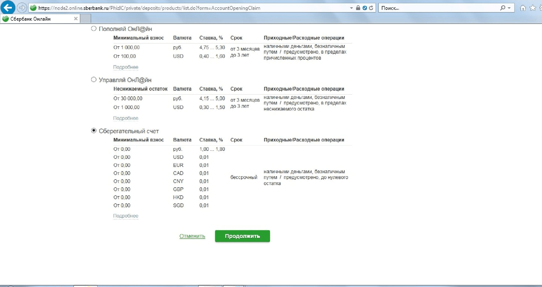Screen dimensions: 542x287
Task: Click the EUR currency cell
Action: pos(178,165)
